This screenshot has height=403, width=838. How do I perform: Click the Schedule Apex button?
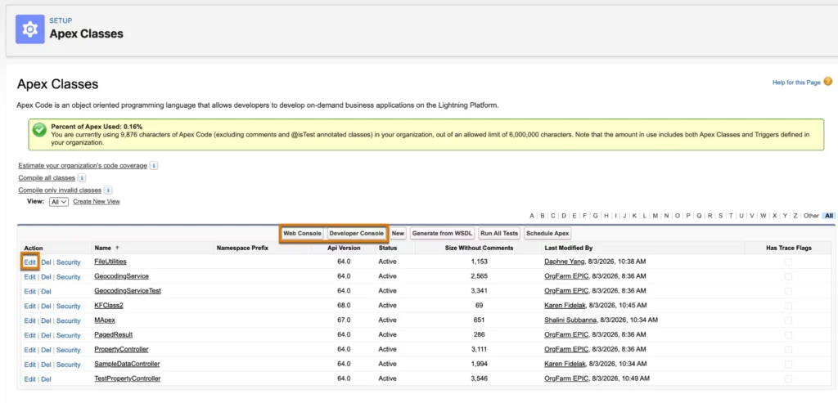[x=547, y=233]
